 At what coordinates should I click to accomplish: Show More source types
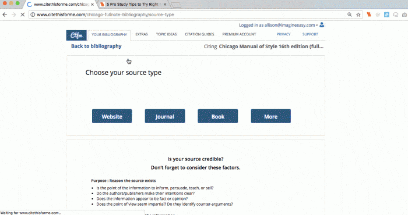[x=271, y=116]
